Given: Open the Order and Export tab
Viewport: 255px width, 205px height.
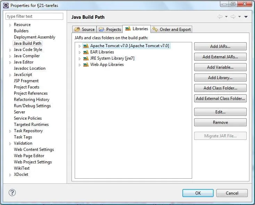Looking at the screenshot, I should pyautogui.click(x=171, y=29).
